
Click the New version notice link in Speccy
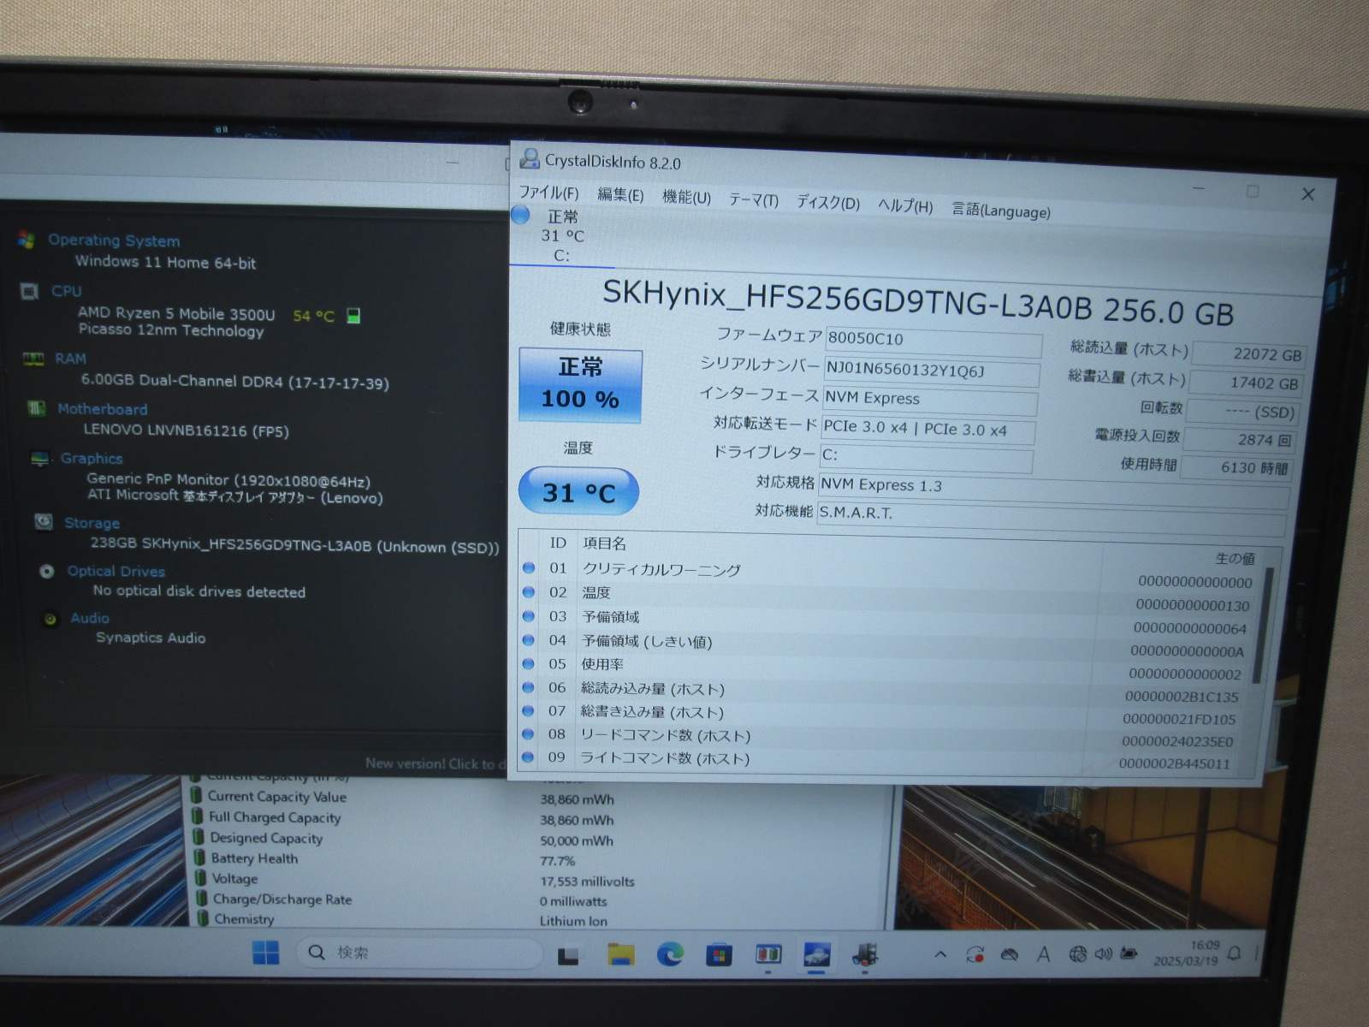coord(436,763)
